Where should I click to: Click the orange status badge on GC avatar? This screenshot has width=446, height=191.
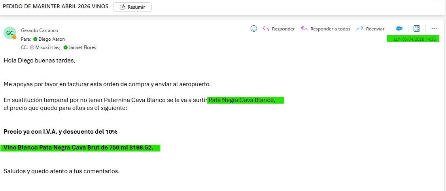click(x=14, y=37)
